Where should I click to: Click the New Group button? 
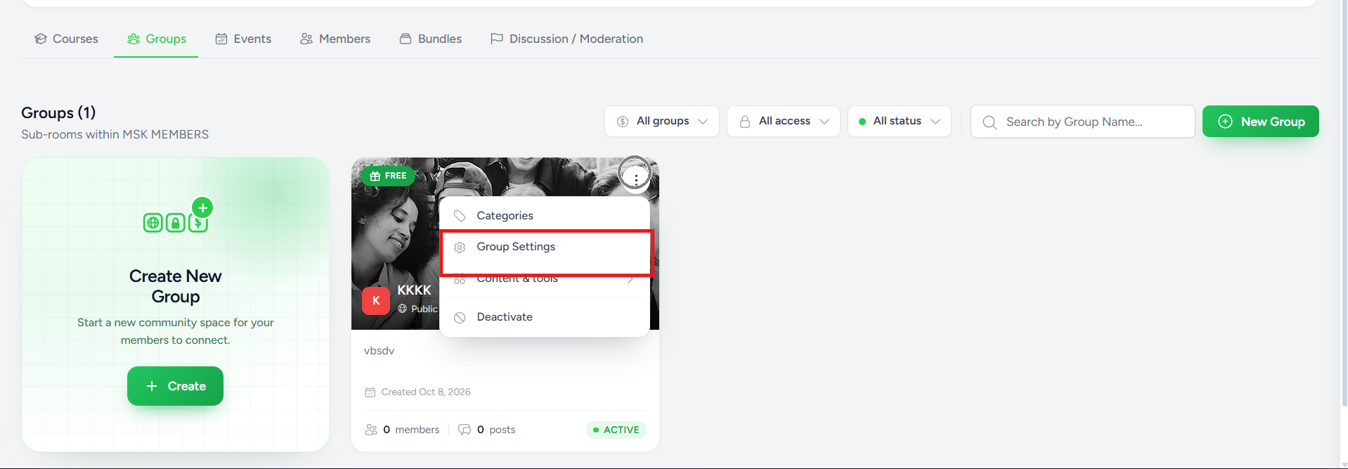pyautogui.click(x=1260, y=122)
